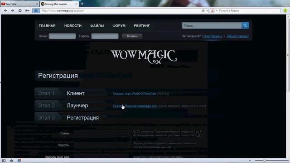290x163 pixels.
Task: Click the 'Забыли пароль?' link
Action: pyautogui.click(x=237, y=36)
